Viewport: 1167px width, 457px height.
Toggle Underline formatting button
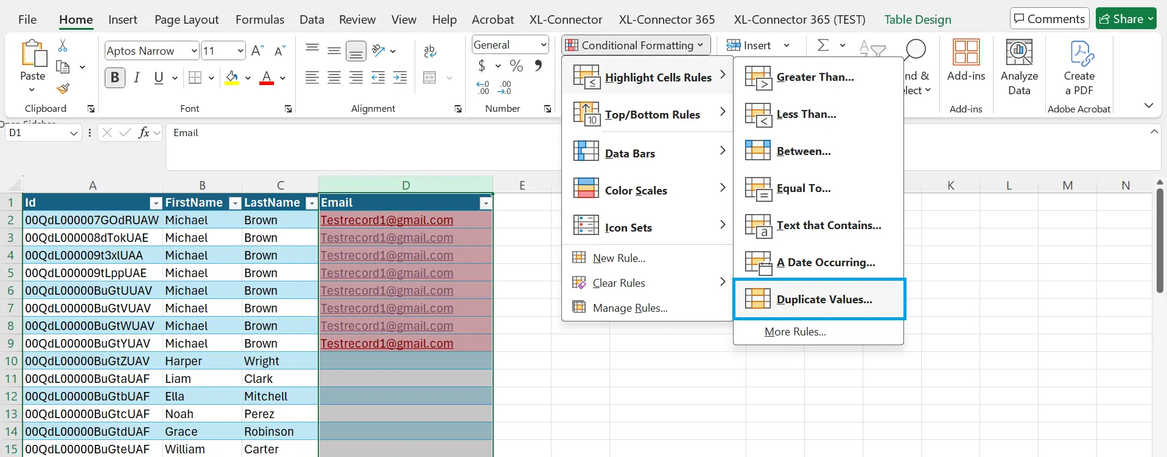(159, 78)
